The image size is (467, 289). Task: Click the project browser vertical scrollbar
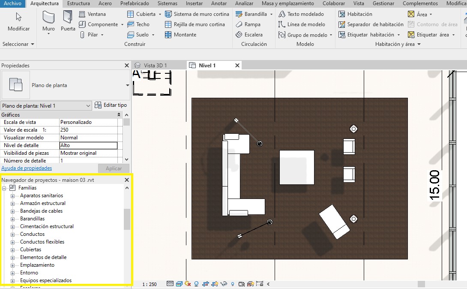127,219
